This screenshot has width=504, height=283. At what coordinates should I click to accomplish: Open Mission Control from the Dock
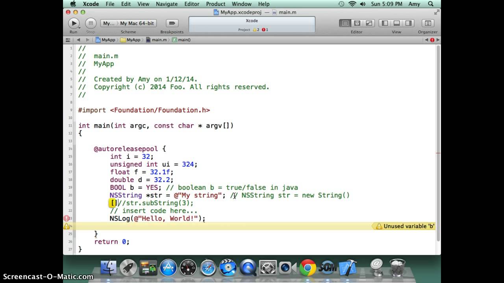tap(148, 268)
